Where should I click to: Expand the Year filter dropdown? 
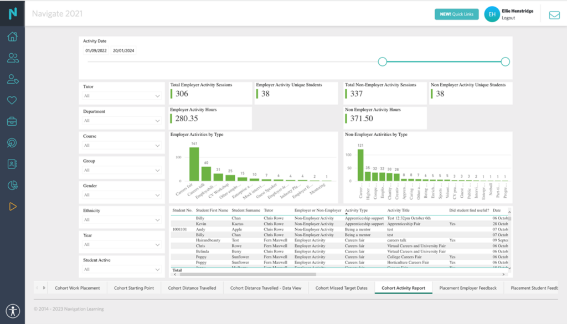point(122,244)
